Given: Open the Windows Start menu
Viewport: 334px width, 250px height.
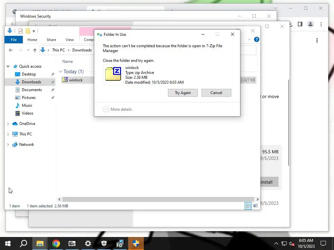Looking at the screenshot, I should coord(8,243).
